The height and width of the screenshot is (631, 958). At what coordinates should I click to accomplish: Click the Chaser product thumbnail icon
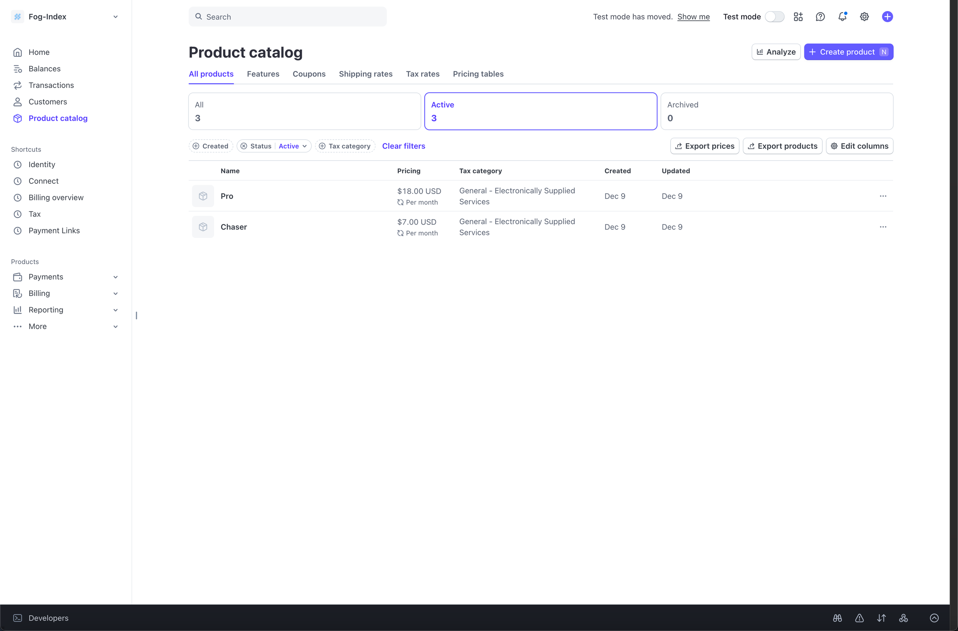[x=203, y=227]
